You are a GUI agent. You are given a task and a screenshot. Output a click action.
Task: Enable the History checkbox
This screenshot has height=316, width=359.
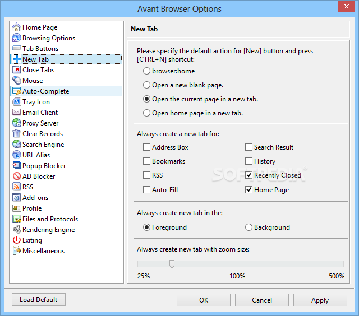248,161
